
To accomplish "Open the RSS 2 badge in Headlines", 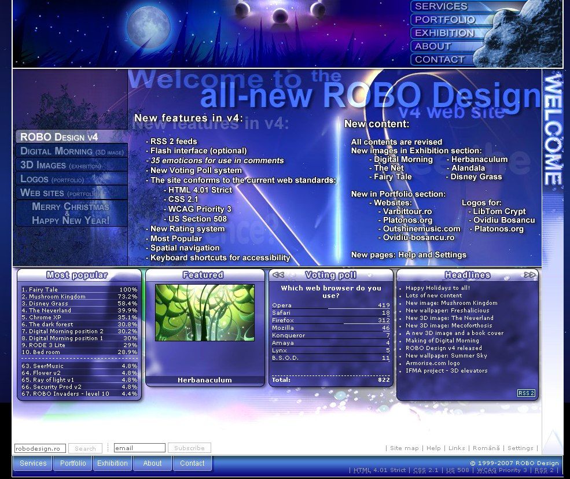I will [526, 393].
